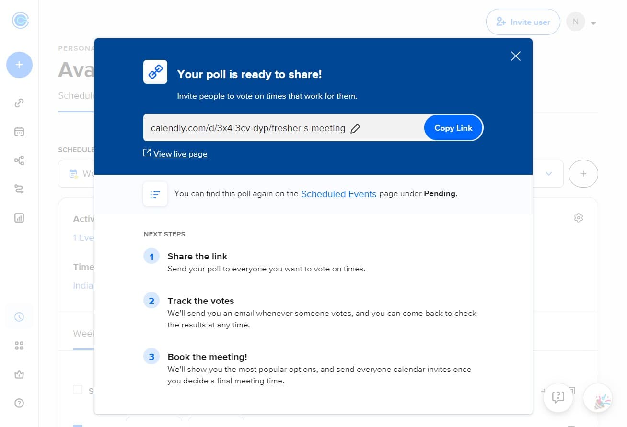627x427 pixels.
Task: Click the Invite user button
Action: point(523,22)
